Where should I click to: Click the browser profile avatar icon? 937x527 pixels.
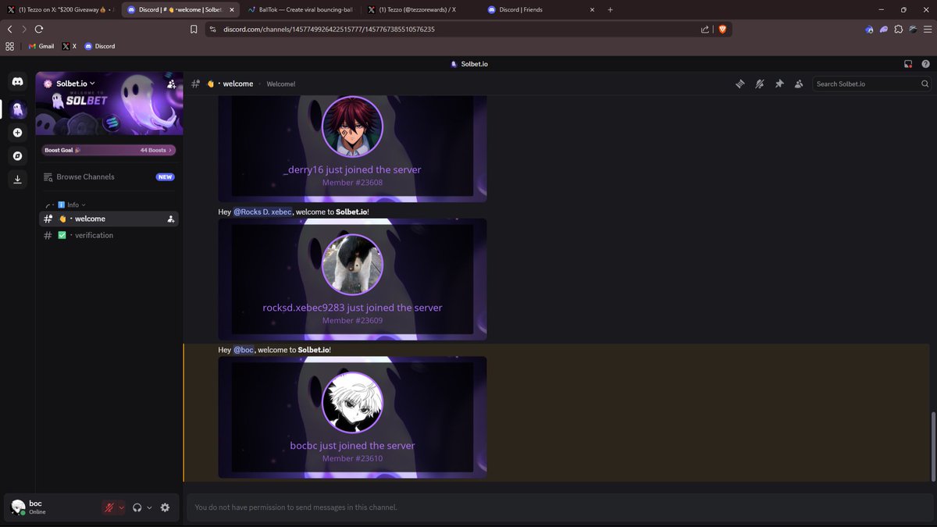[913, 29]
